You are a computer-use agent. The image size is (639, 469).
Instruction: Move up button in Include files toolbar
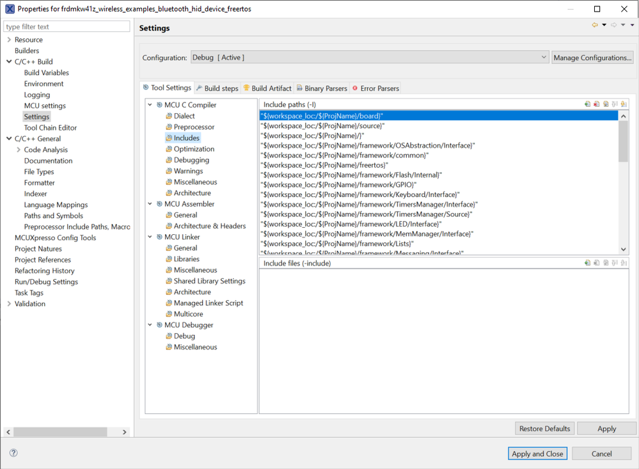pyautogui.click(x=615, y=263)
